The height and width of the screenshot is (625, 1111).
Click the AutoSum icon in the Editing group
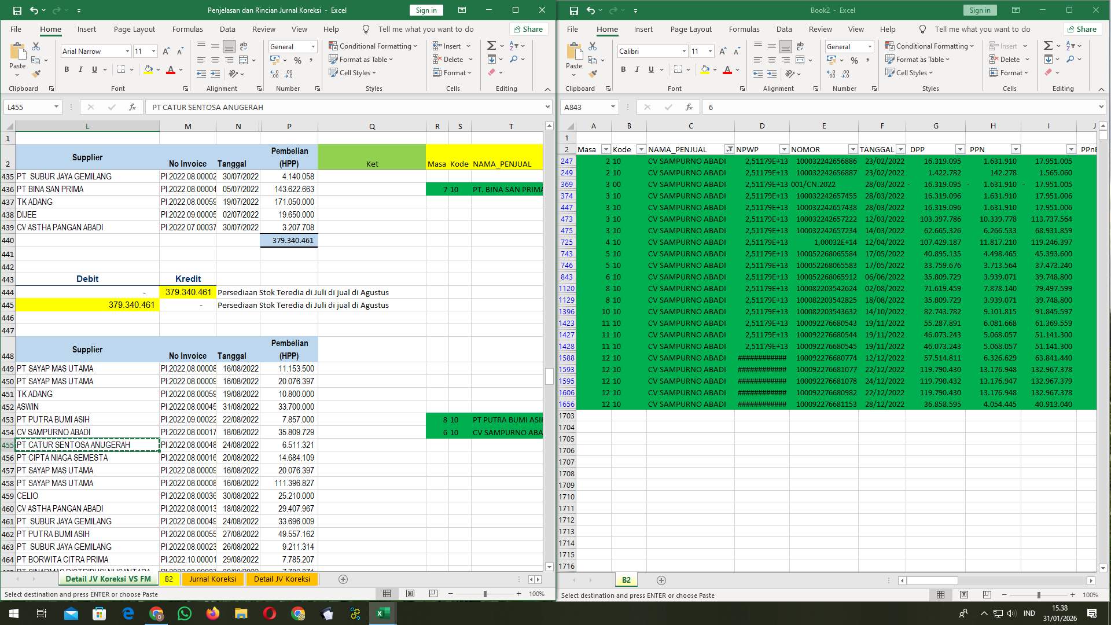click(490, 45)
